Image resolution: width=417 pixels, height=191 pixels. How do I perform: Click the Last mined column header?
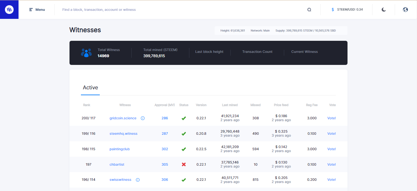click(230, 105)
